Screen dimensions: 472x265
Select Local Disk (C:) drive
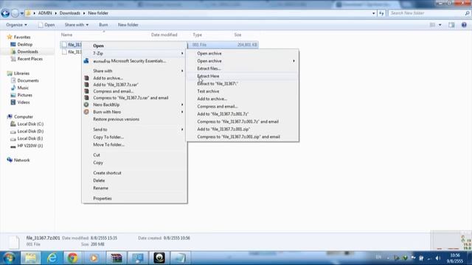tap(30, 124)
